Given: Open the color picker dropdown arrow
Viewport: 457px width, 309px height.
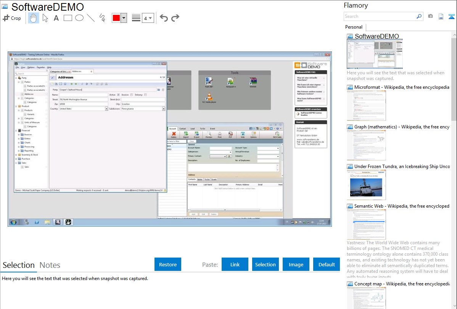Looking at the screenshot, I should (x=124, y=18).
